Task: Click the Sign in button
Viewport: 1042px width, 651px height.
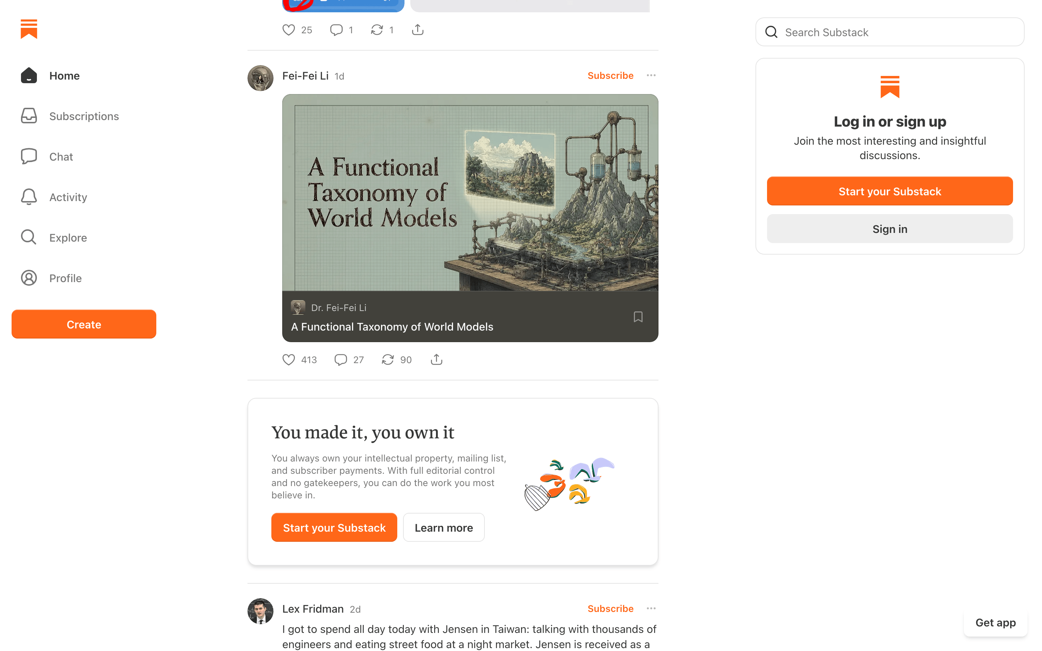Action: tap(890, 229)
